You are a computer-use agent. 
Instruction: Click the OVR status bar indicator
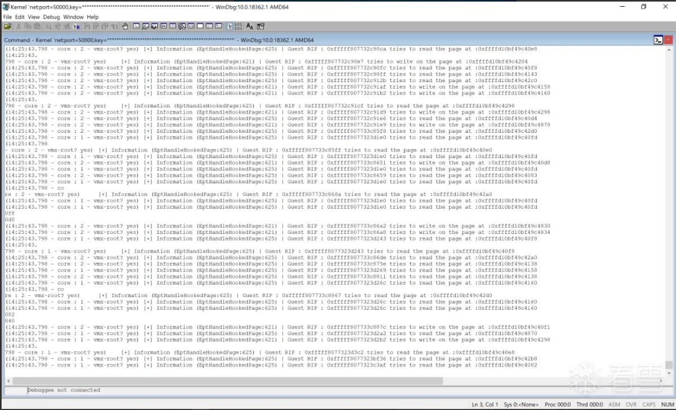631,404
